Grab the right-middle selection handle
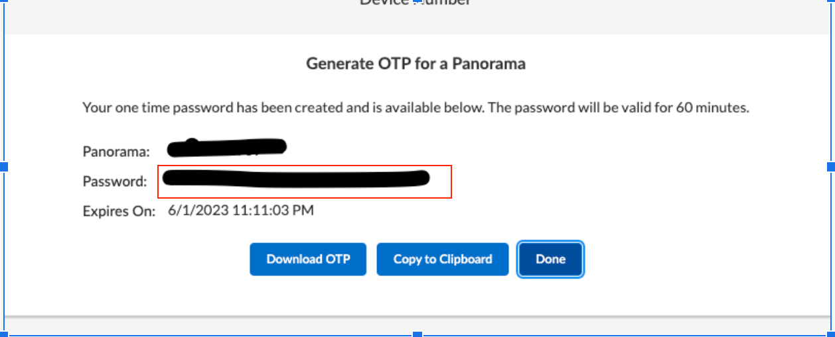 pos(831,167)
